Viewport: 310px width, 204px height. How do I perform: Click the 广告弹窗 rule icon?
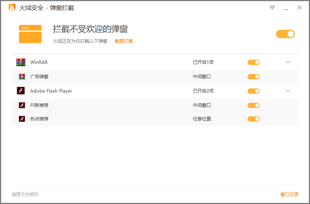(x=22, y=77)
